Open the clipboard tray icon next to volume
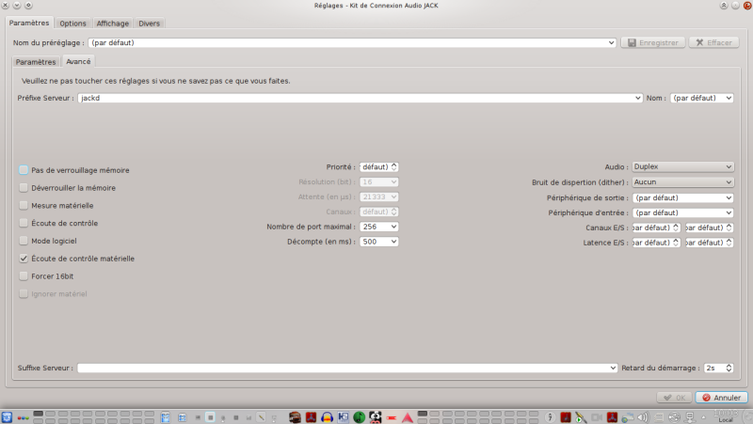753x424 pixels. point(659,417)
